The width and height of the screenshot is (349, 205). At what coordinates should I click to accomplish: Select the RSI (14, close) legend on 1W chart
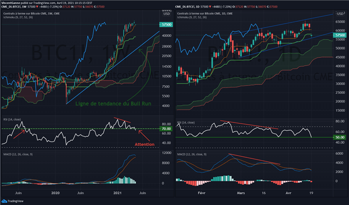(12, 119)
